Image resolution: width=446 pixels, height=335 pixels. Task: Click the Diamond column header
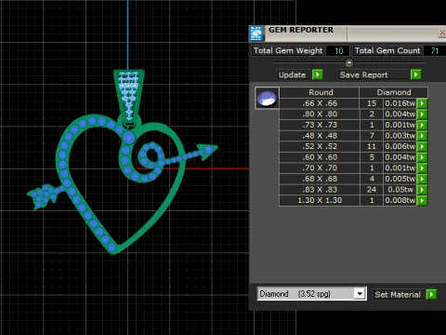pyautogui.click(x=394, y=92)
